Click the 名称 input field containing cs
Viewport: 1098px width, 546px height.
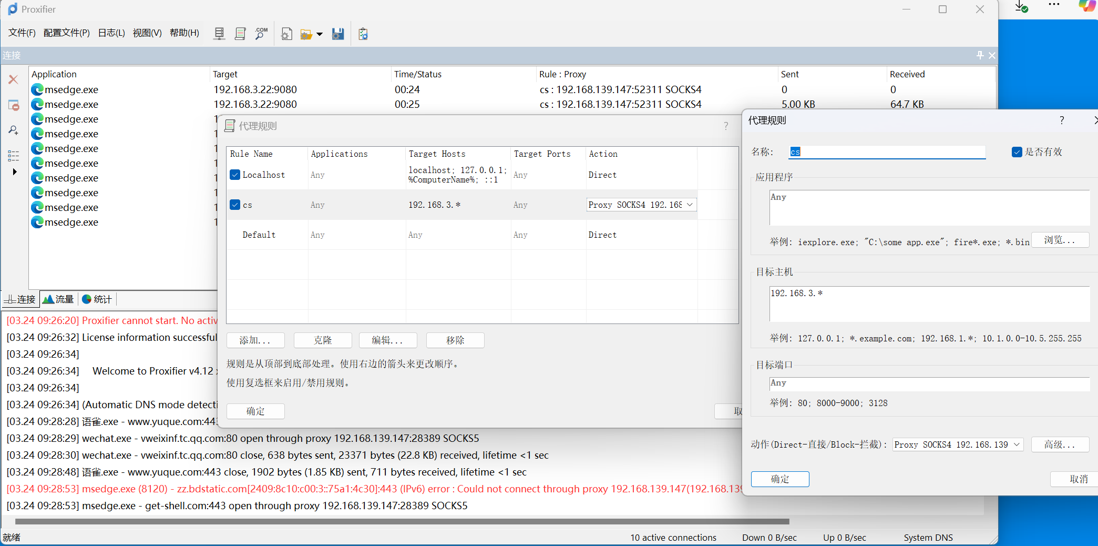click(x=887, y=152)
